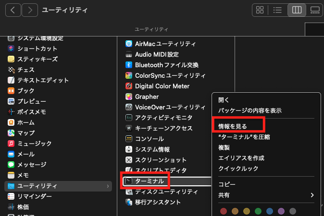Click the メモ app icon
The image size is (324, 216).
click(11, 175)
